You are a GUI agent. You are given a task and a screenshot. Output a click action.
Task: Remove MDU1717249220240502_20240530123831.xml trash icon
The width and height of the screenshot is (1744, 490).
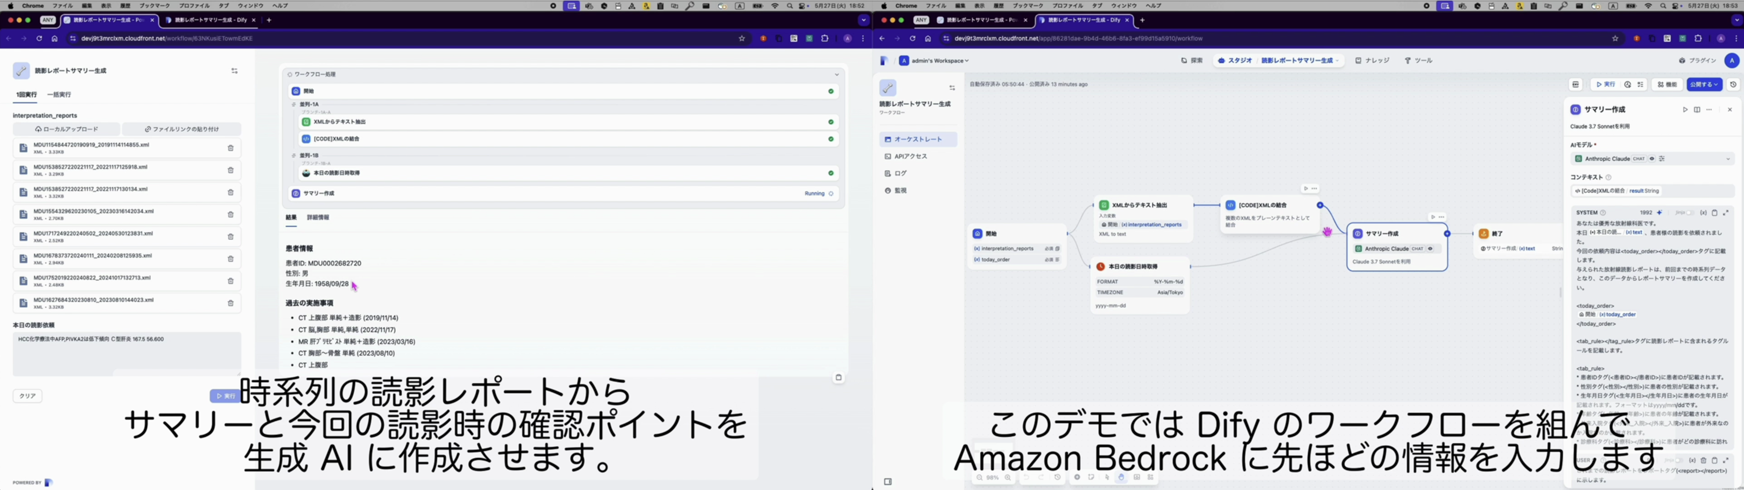230,237
